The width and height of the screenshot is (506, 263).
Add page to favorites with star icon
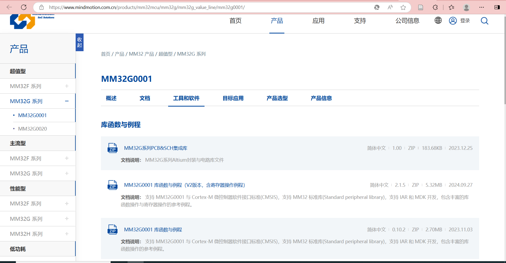[x=403, y=7]
